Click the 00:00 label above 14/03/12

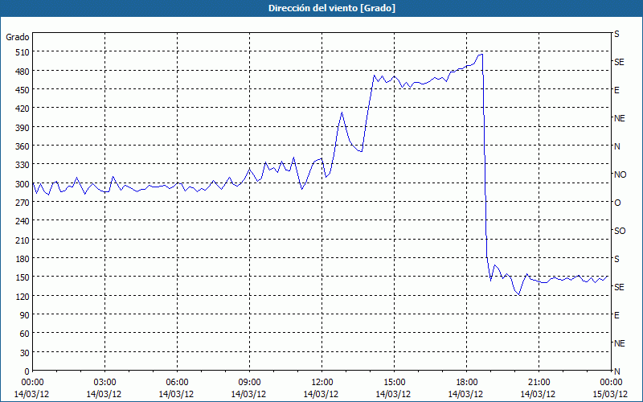coord(32,383)
